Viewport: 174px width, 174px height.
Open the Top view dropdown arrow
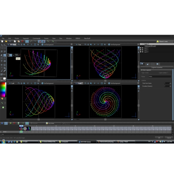tap(76, 45)
